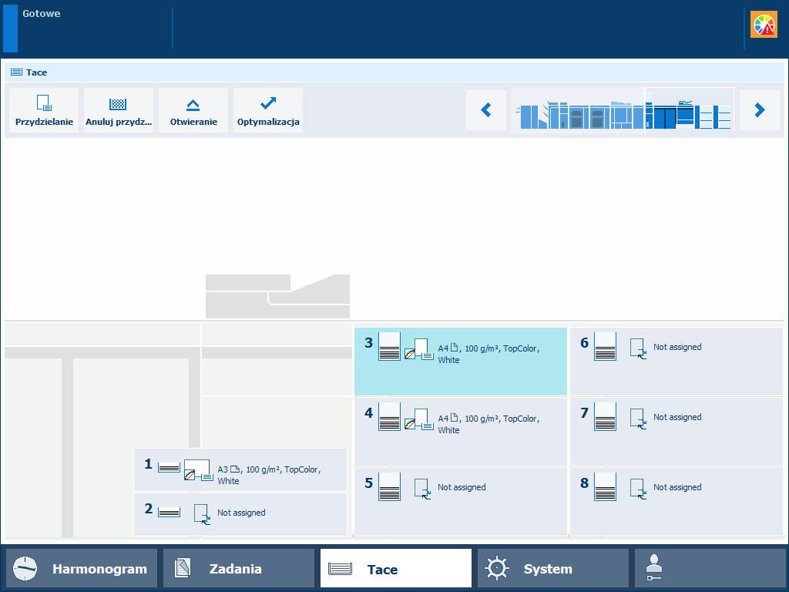
Task: Click tray 4 media sheet icon
Action: coord(419,419)
